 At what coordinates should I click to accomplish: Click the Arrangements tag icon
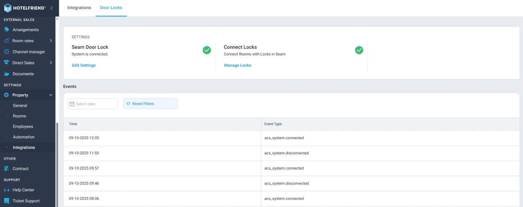(x=7, y=30)
